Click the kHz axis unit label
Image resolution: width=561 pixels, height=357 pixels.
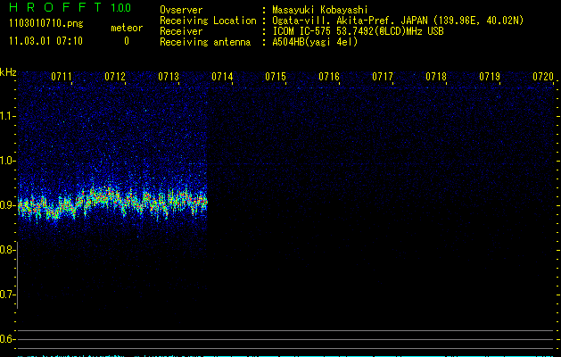8,72
